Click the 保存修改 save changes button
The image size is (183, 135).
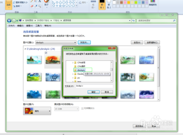pyautogui.click(x=139, y=126)
